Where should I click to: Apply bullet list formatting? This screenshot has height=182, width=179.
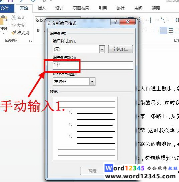point(141,20)
